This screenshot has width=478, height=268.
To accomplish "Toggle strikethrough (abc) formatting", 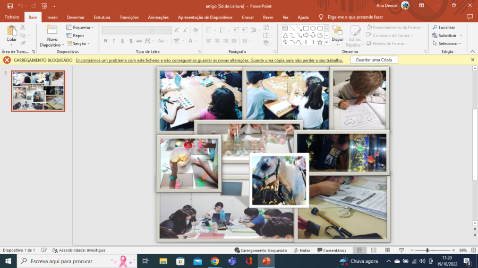I will click(x=139, y=41).
